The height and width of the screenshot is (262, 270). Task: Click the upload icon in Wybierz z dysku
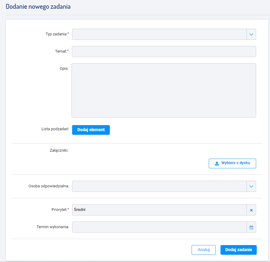[x=217, y=163]
